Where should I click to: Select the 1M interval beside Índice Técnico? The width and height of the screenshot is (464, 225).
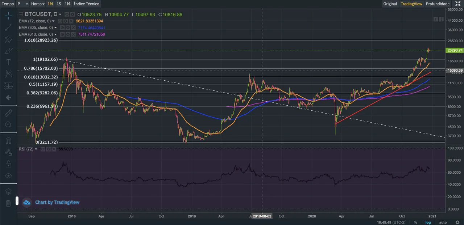pyautogui.click(x=67, y=4)
